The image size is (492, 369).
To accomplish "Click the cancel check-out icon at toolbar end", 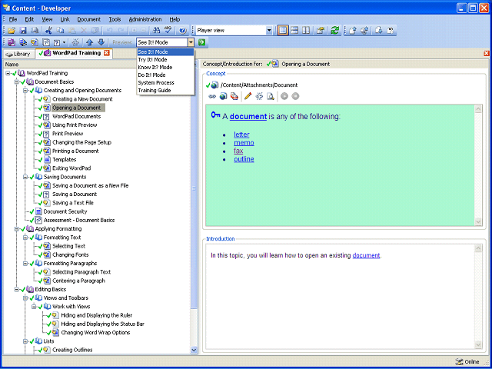I will pyautogui.click(x=390, y=31).
